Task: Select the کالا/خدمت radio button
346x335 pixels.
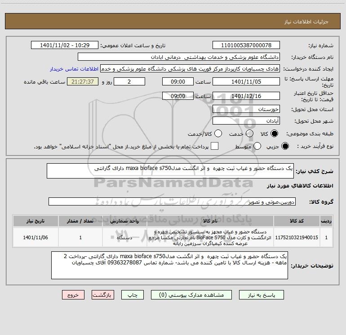Action: pyautogui.click(x=218, y=134)
